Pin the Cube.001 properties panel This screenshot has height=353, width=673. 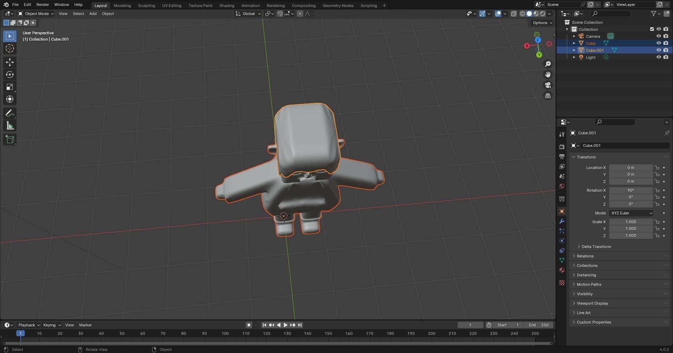coord(666,133)
